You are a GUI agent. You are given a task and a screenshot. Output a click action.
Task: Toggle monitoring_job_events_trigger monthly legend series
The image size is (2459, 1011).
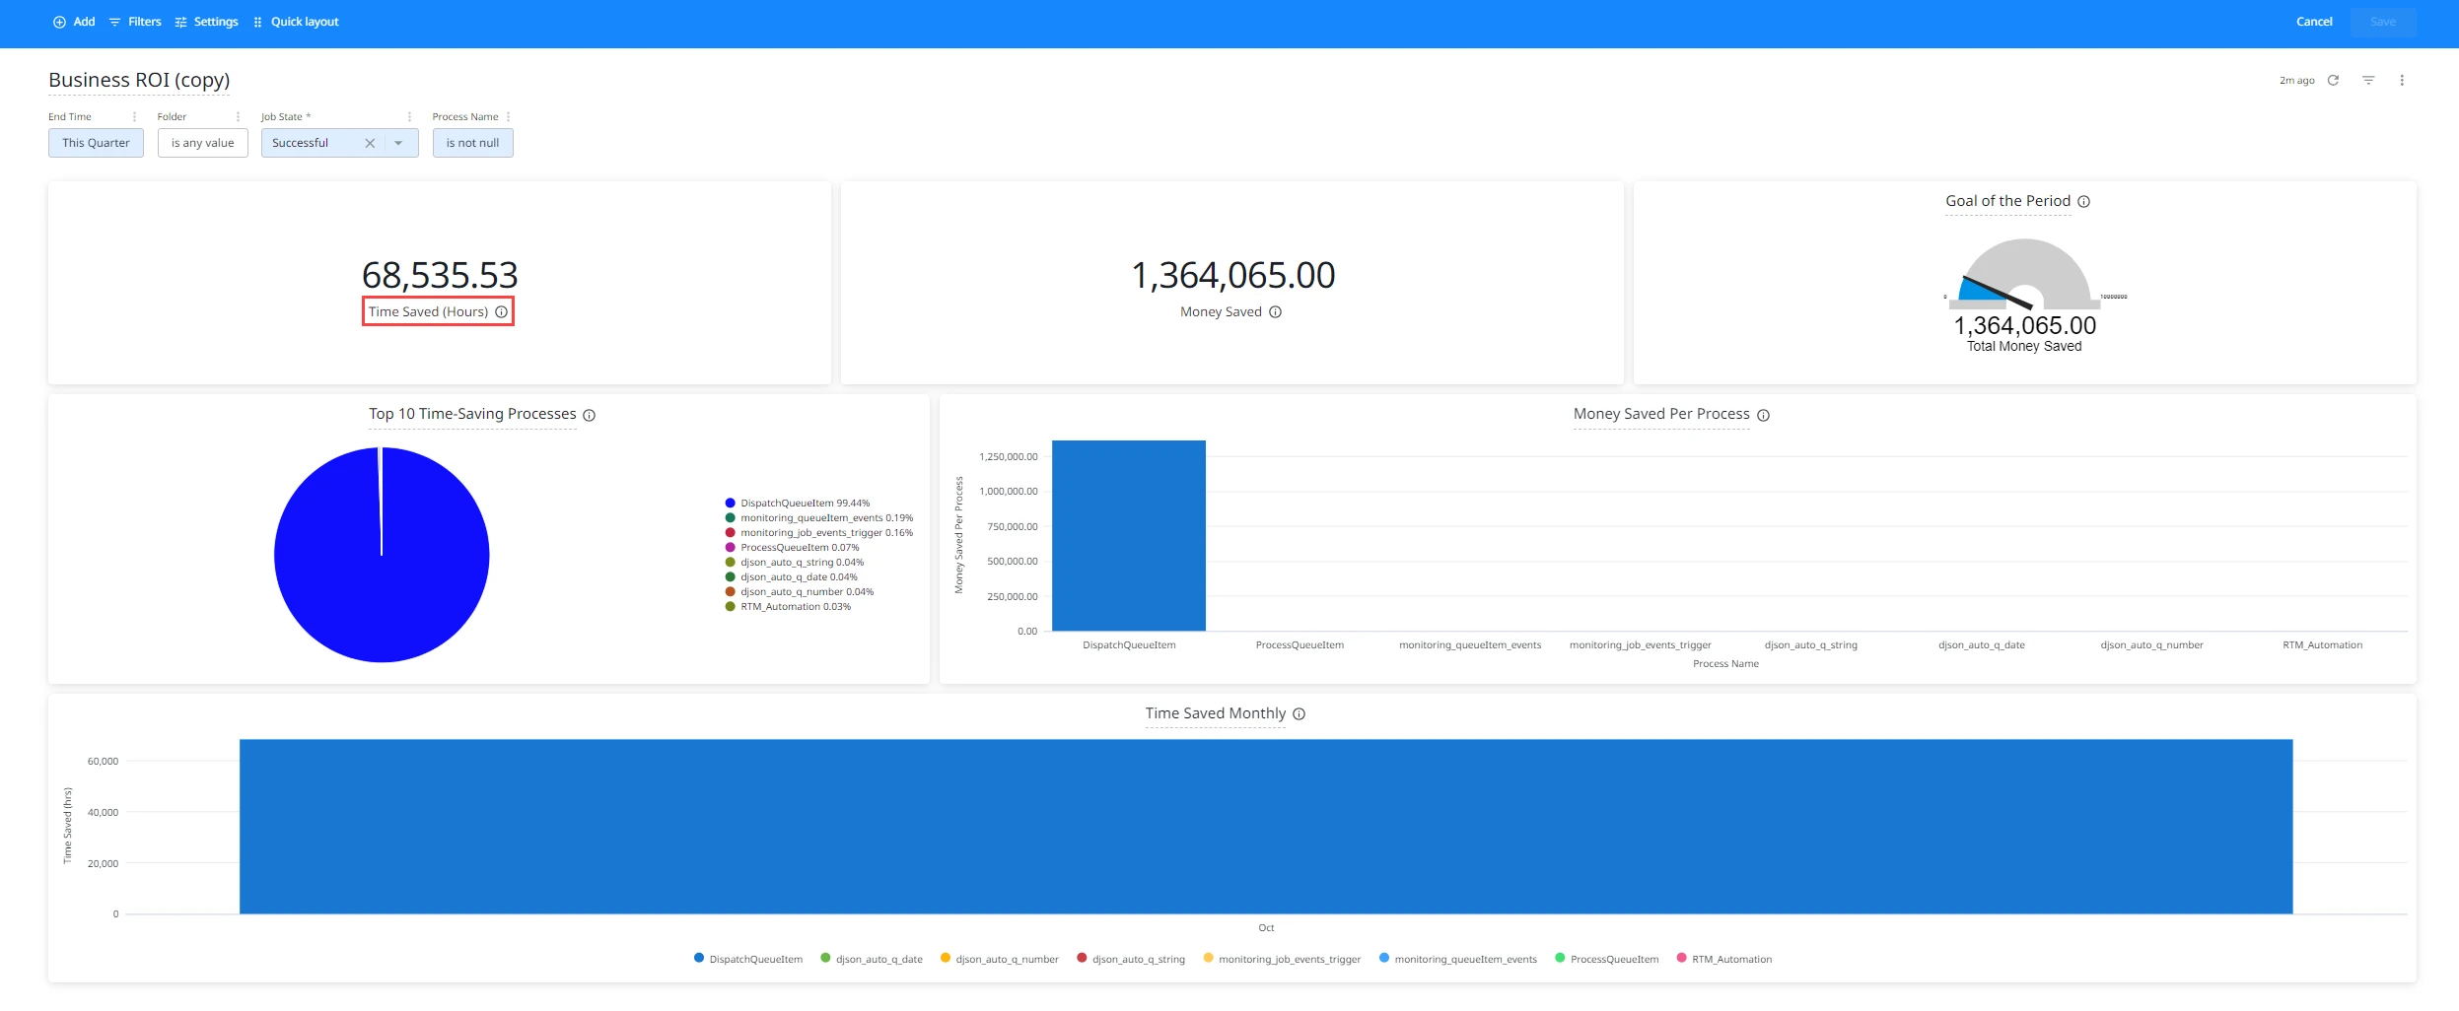[1282, 959]
